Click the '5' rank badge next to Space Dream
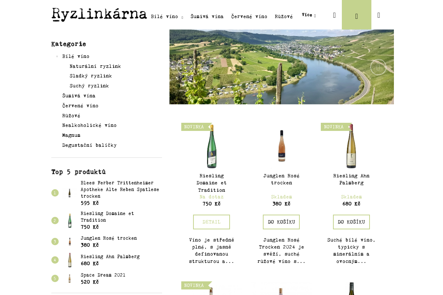 point(55,278)
